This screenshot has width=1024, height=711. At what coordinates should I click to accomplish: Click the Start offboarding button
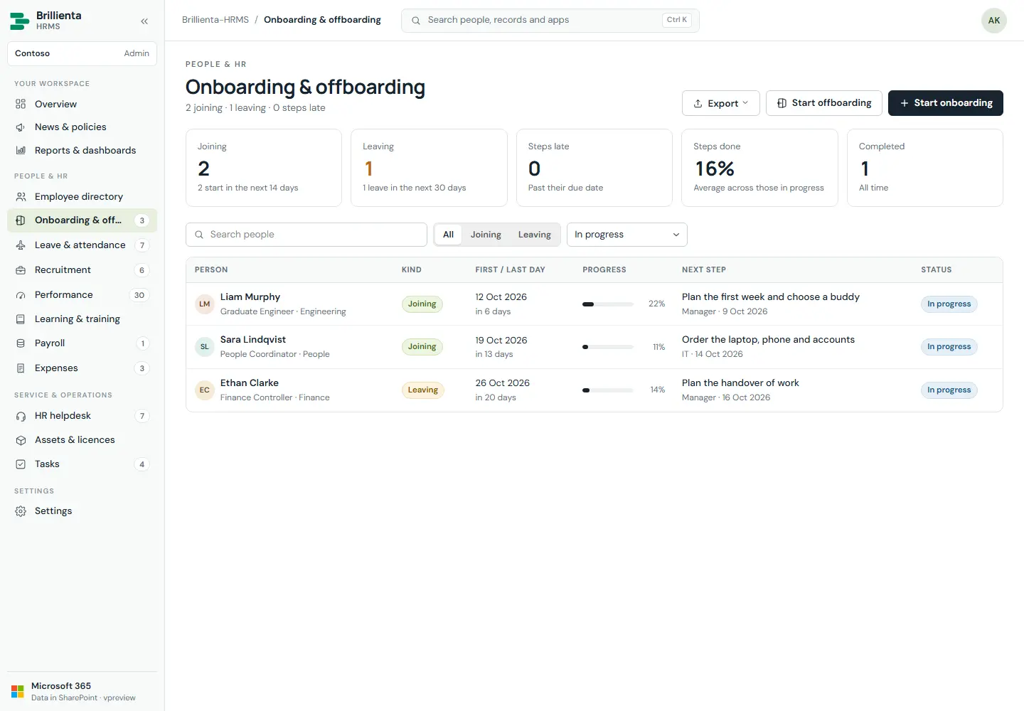824,103
